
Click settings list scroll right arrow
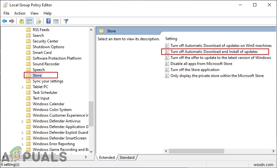click(x=273, y=151)
